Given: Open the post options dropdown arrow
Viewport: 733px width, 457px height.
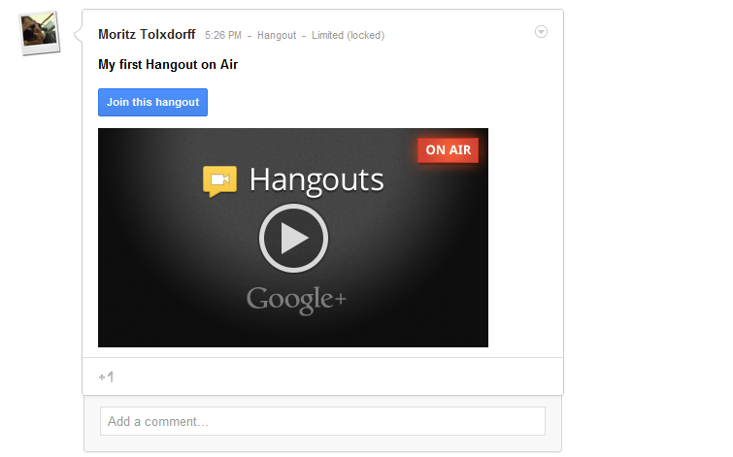Looking at the screenshot, I should click(541, 32).
